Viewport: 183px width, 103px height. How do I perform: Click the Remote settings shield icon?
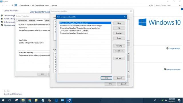[x=2, y=19]
